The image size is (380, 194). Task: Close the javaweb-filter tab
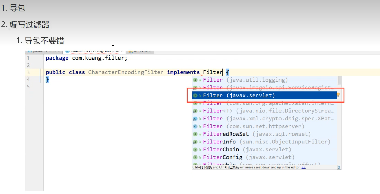point(59,51)
